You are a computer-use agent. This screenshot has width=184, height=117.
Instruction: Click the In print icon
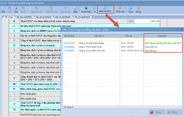[x=95, y=10]
